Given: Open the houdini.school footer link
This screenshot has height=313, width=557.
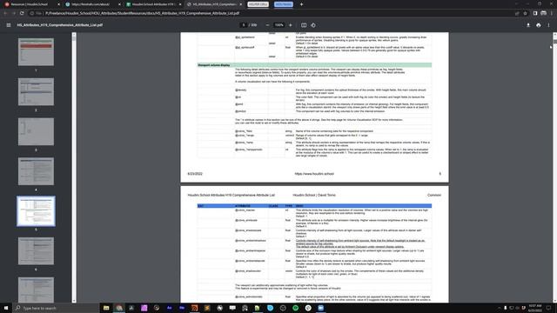Looking at the screenshot, I should click(314, 174).
